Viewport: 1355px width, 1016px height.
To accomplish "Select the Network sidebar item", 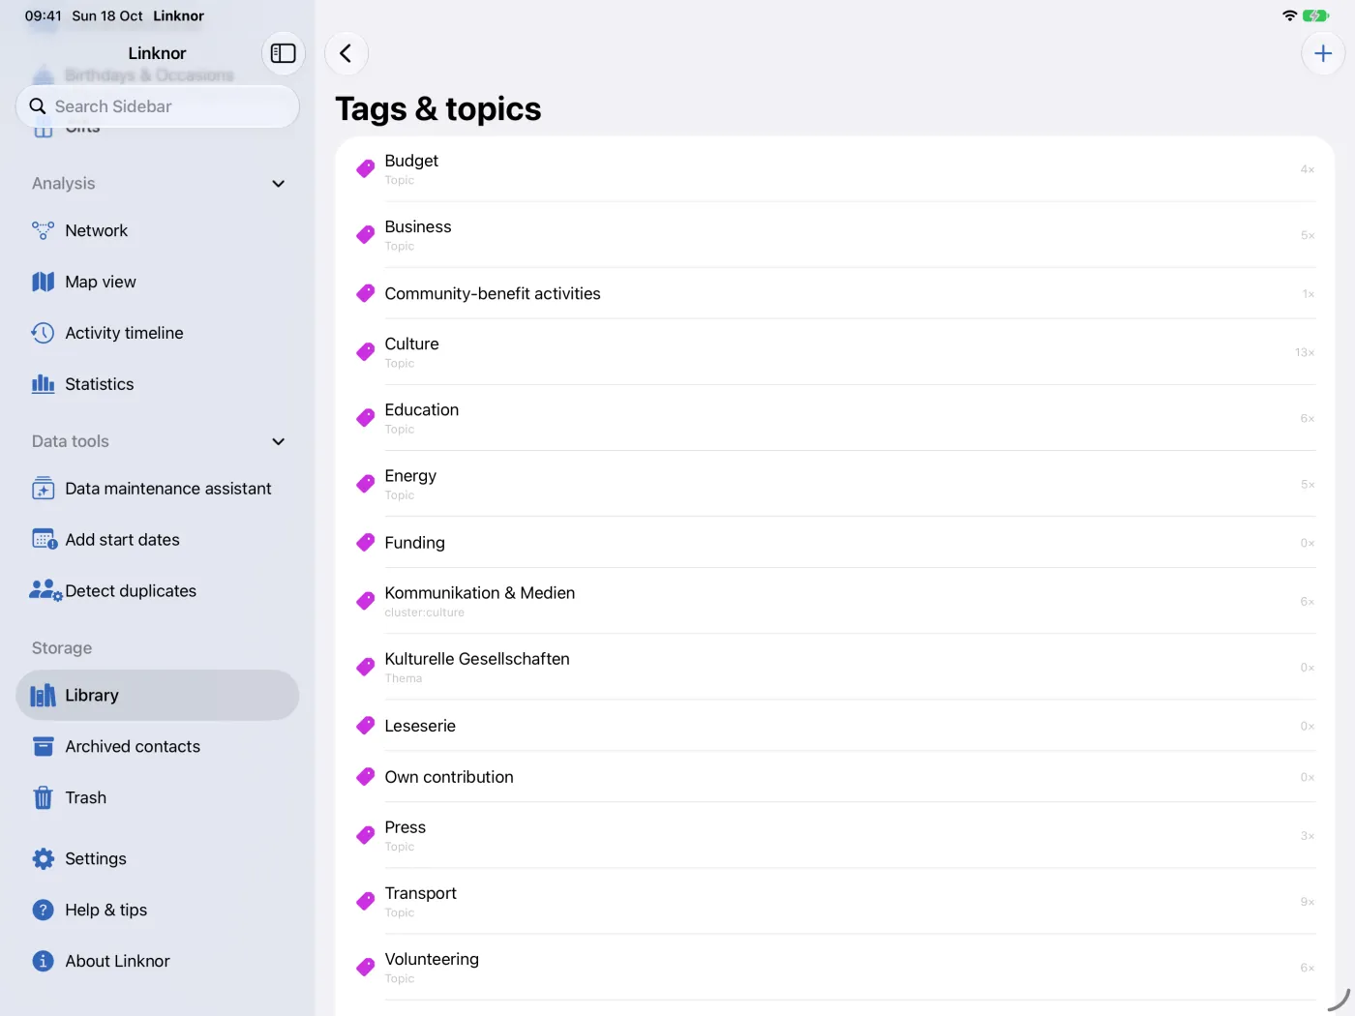I will point(158,230).
